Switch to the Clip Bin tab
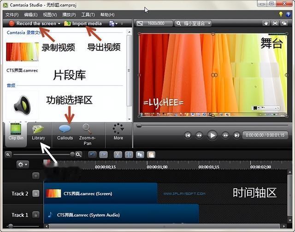 (x=16, y=134)
